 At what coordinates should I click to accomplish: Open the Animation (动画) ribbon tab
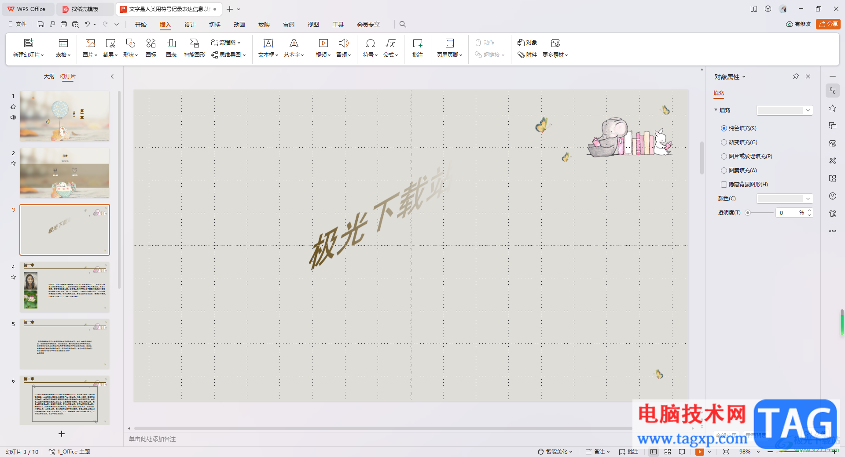[239, 25]
